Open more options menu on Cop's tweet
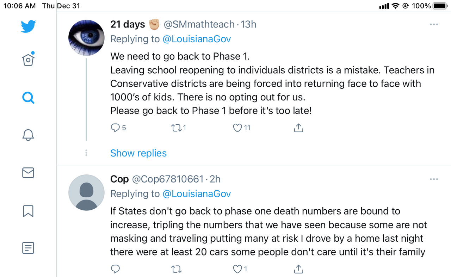Screen dimensions: 451x277 click(x=434, y=179)
